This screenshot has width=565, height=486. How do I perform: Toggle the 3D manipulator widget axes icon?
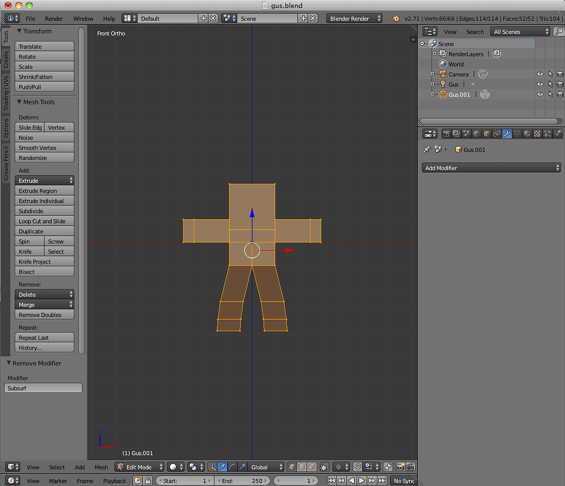pos(212,467)
